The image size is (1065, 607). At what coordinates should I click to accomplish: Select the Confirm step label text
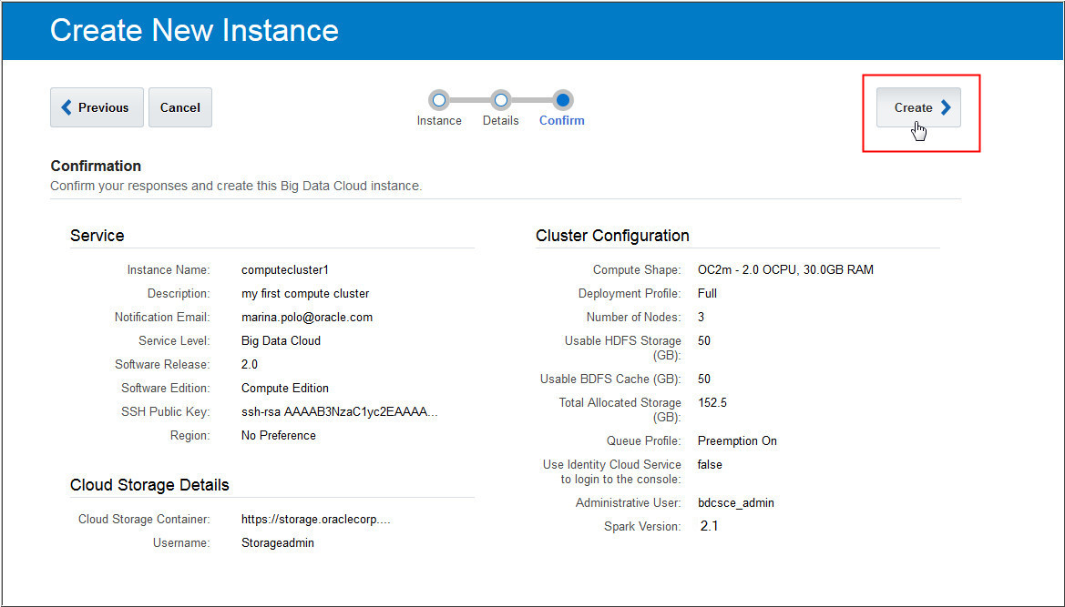561,120
